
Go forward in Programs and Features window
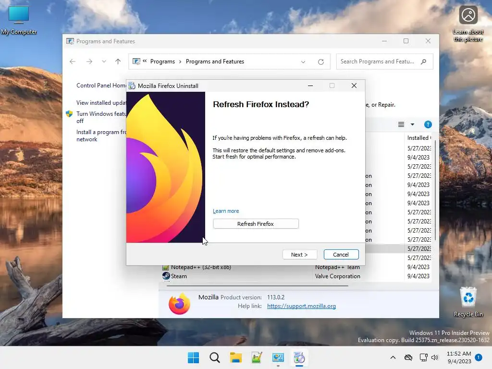(89, 61)
